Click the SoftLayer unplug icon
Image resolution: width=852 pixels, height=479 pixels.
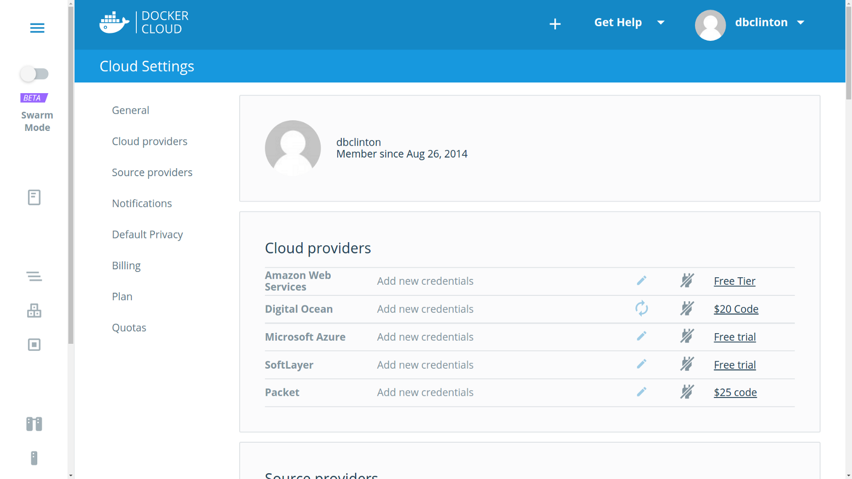pyautogui.click(x=687, y=365)
